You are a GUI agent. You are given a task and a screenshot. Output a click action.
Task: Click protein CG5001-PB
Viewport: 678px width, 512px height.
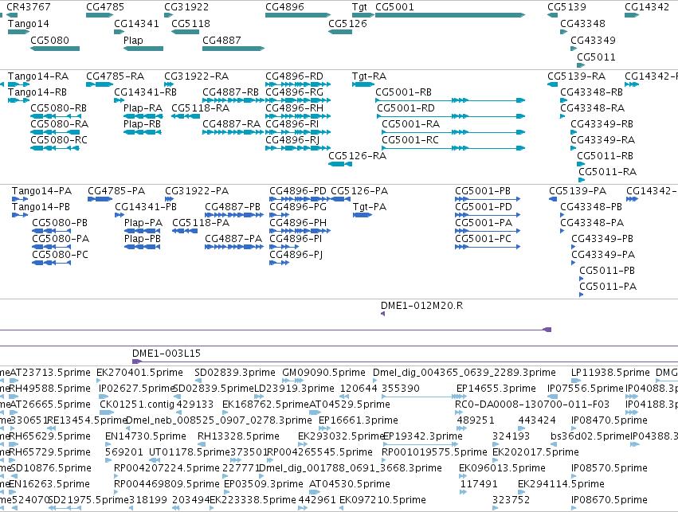[x=488, y=199]
